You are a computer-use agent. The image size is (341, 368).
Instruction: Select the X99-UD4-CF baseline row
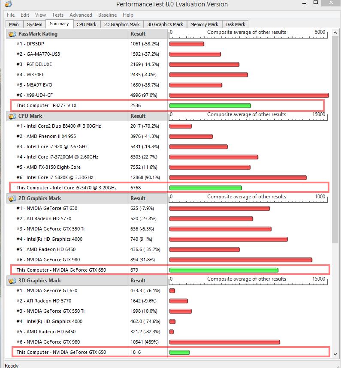169,95
